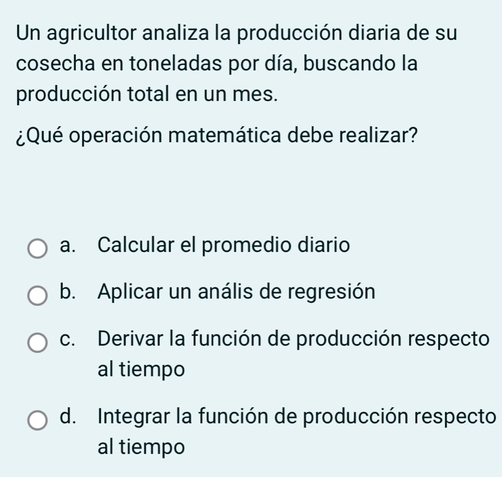502x477 pixels.
Task: Select radio button for option b
Action: (x=37, y=295)
